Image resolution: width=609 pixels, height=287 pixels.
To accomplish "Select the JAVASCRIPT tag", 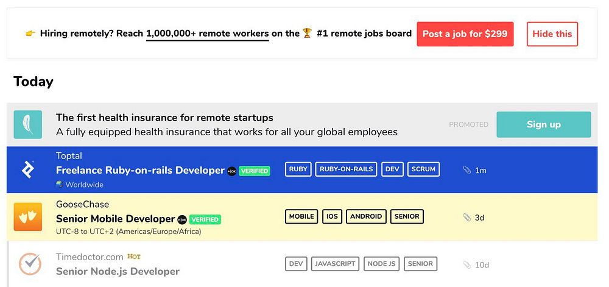I will coord(335,264).
